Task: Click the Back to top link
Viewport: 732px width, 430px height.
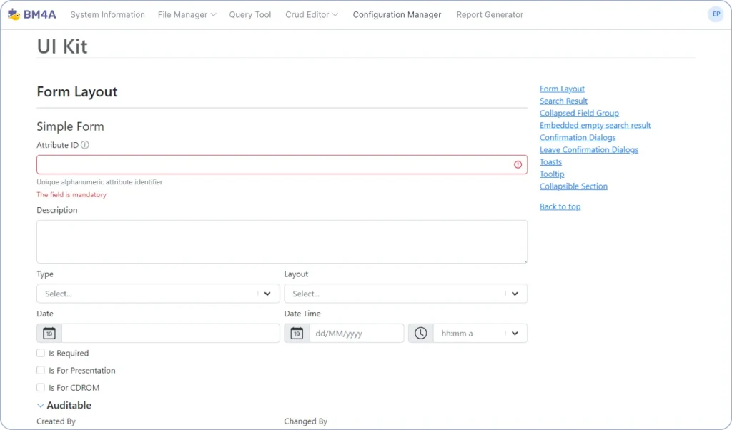Action: click(x=560, y=206)
